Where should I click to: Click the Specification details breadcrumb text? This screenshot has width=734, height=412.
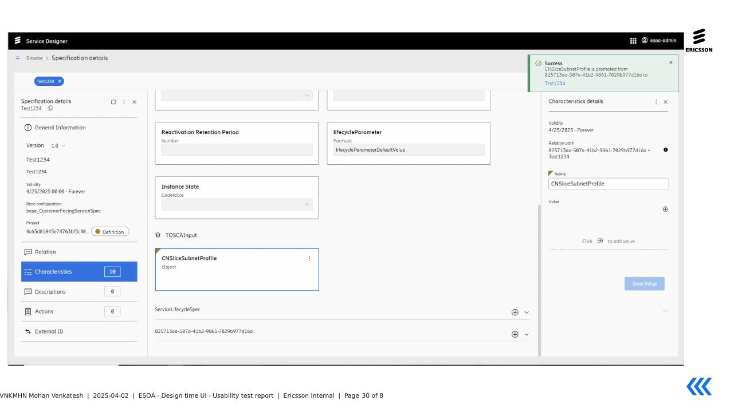coord(80,58)
